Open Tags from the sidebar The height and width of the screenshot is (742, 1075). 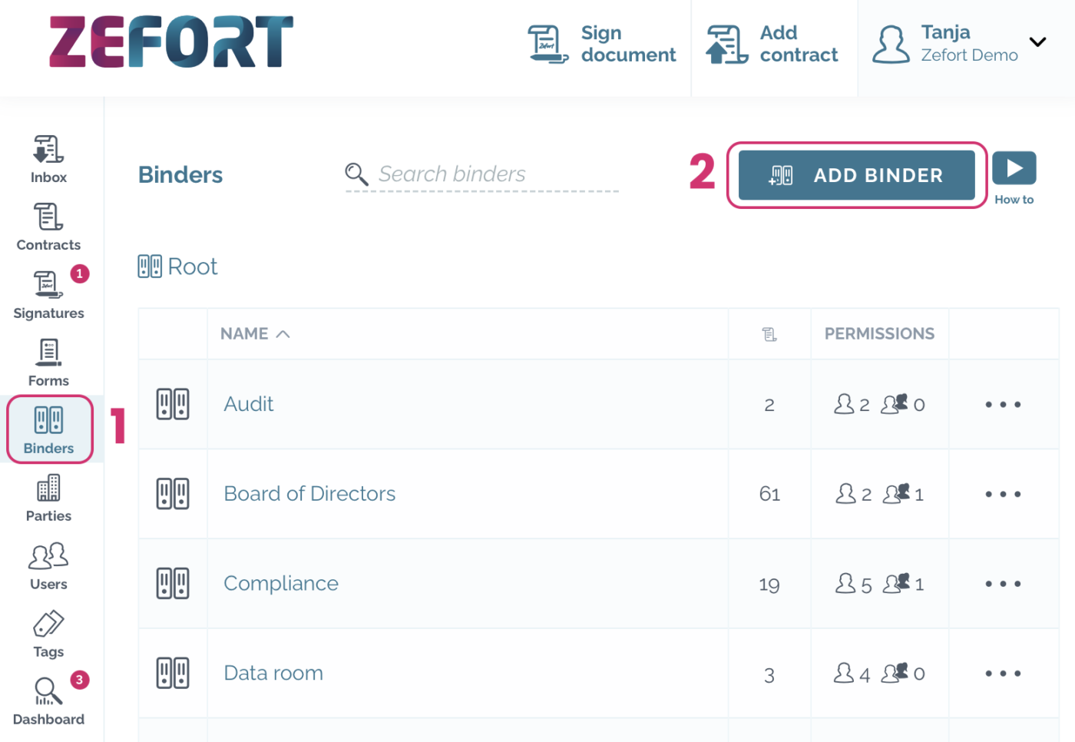click(x=48, y=634)
